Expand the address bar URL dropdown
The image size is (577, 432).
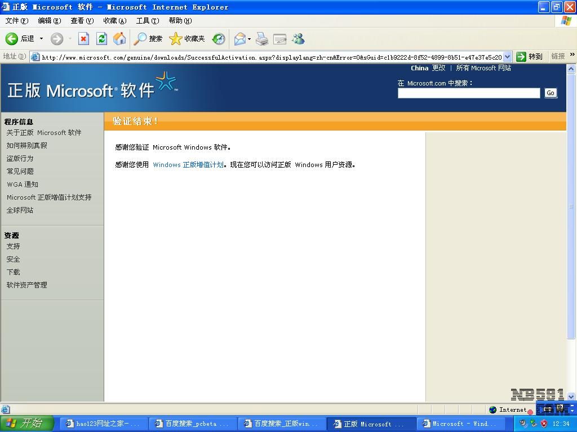click(x=507, y=57)
